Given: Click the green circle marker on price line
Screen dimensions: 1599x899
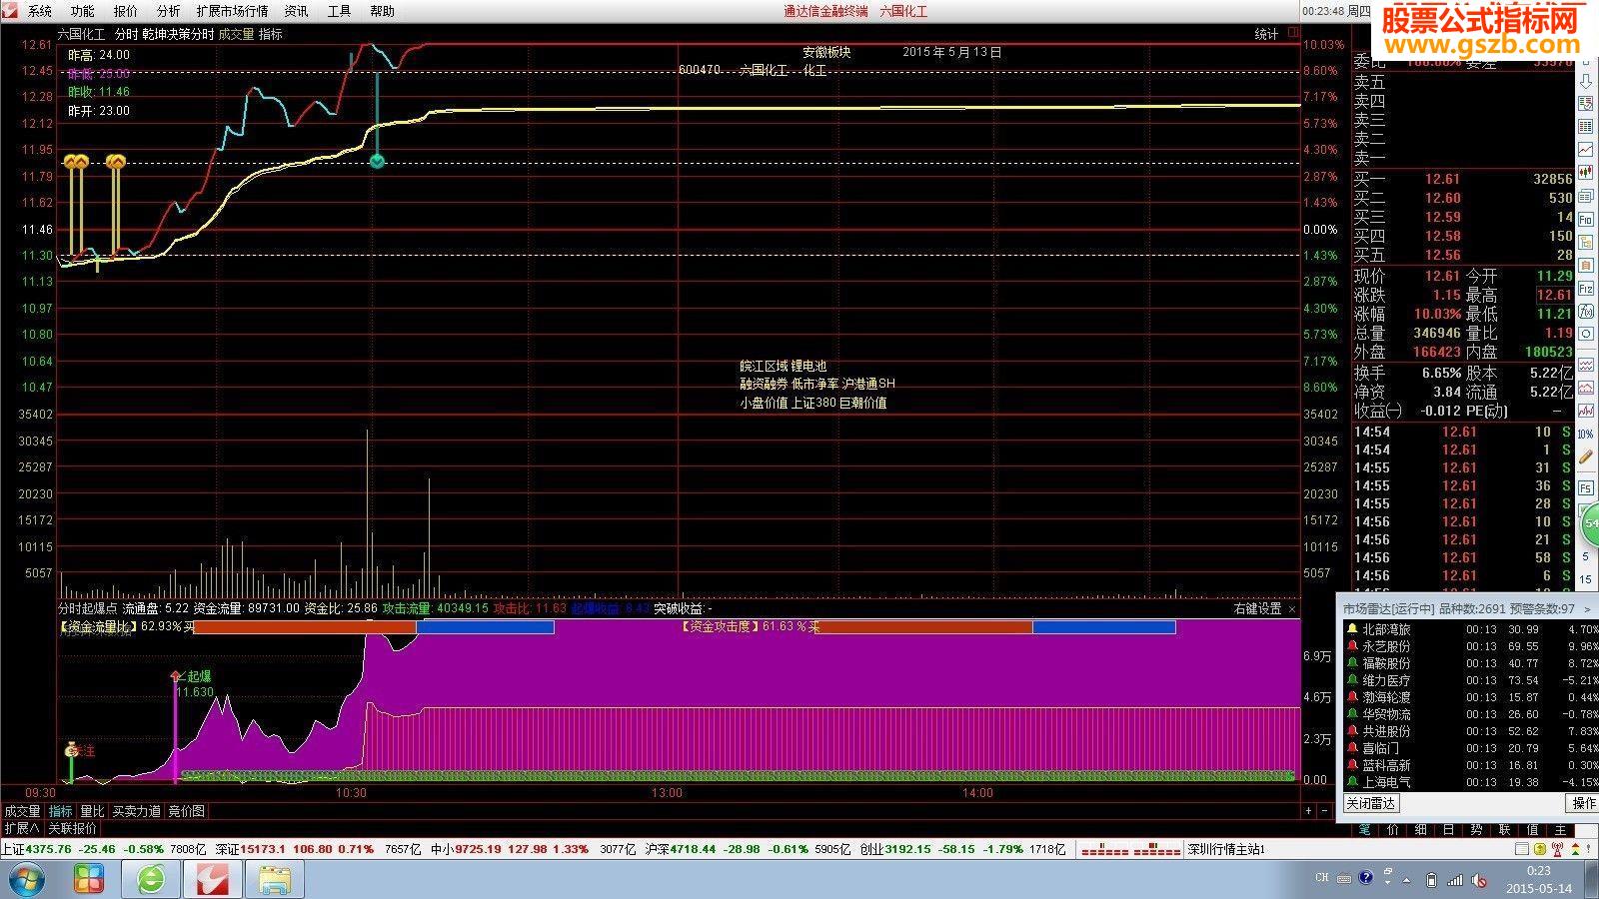Looking at the screenshot, I should click(x=377, y=161).
